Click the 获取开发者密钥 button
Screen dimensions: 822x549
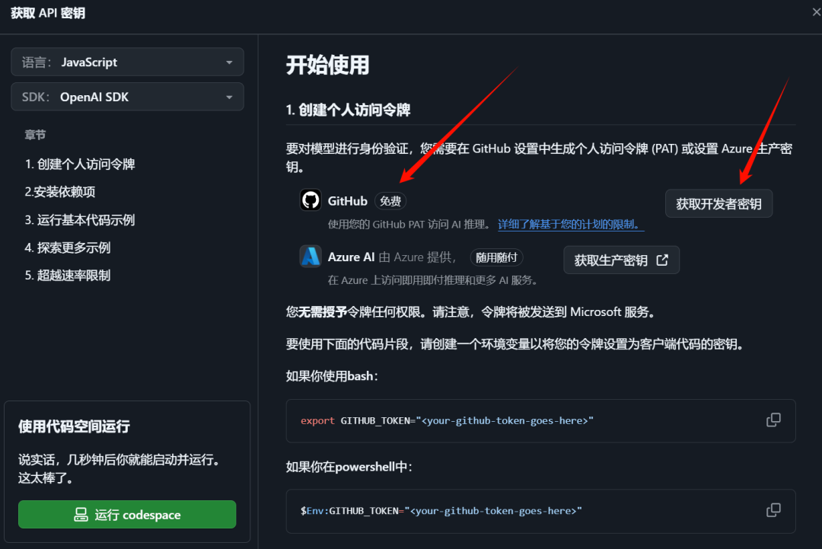click(x=718, y=203)
